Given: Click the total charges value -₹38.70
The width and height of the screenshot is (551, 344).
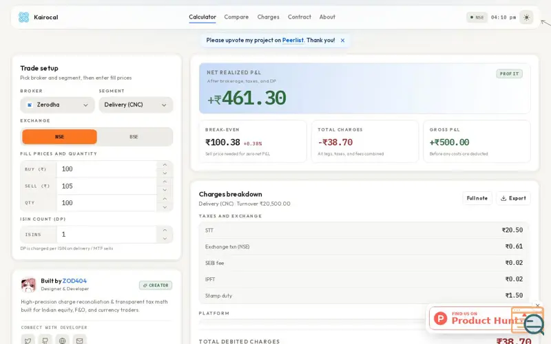Looking at the screenshot, I should pos(335,142).
